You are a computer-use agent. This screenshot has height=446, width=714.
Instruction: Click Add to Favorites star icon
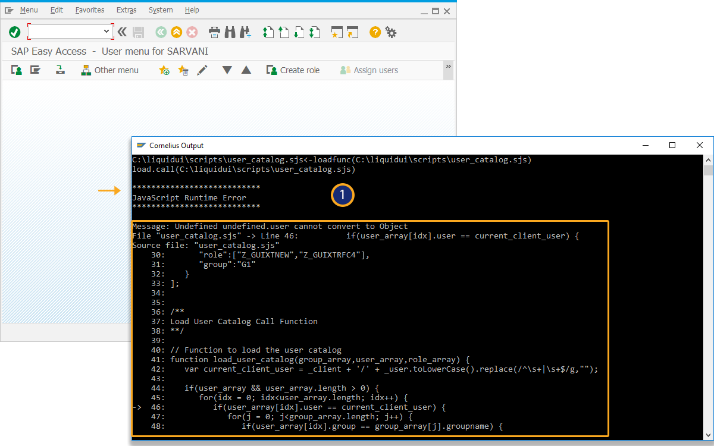[x=164, y=70]
